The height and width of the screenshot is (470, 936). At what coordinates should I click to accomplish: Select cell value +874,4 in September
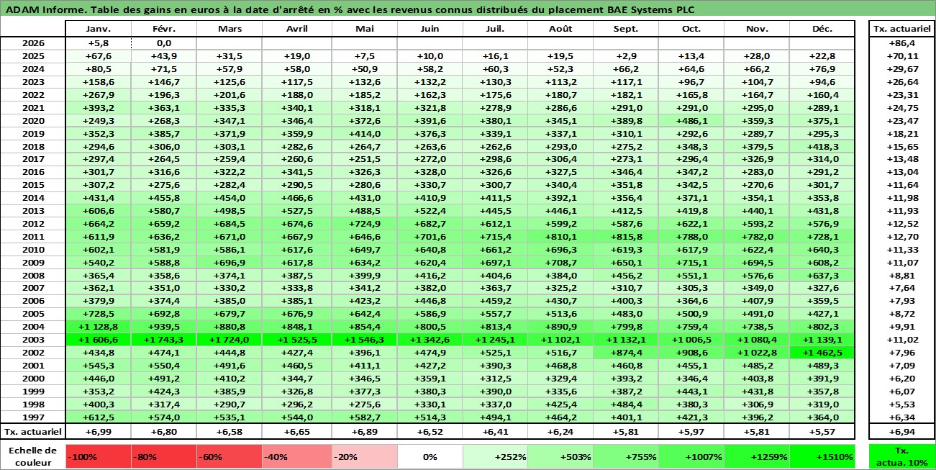tap(626, 353)
